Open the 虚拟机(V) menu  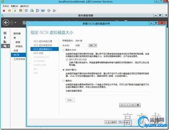25,6
